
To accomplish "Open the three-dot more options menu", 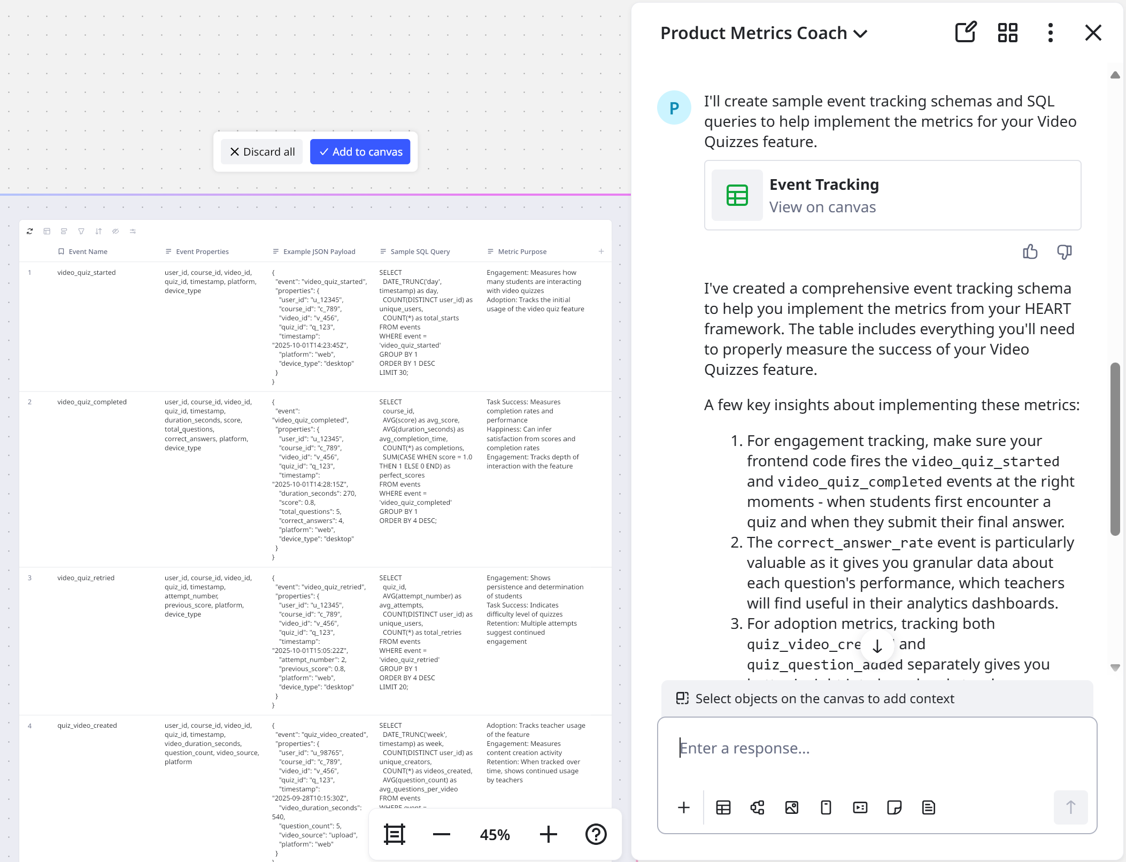I will coord(1050,33).
